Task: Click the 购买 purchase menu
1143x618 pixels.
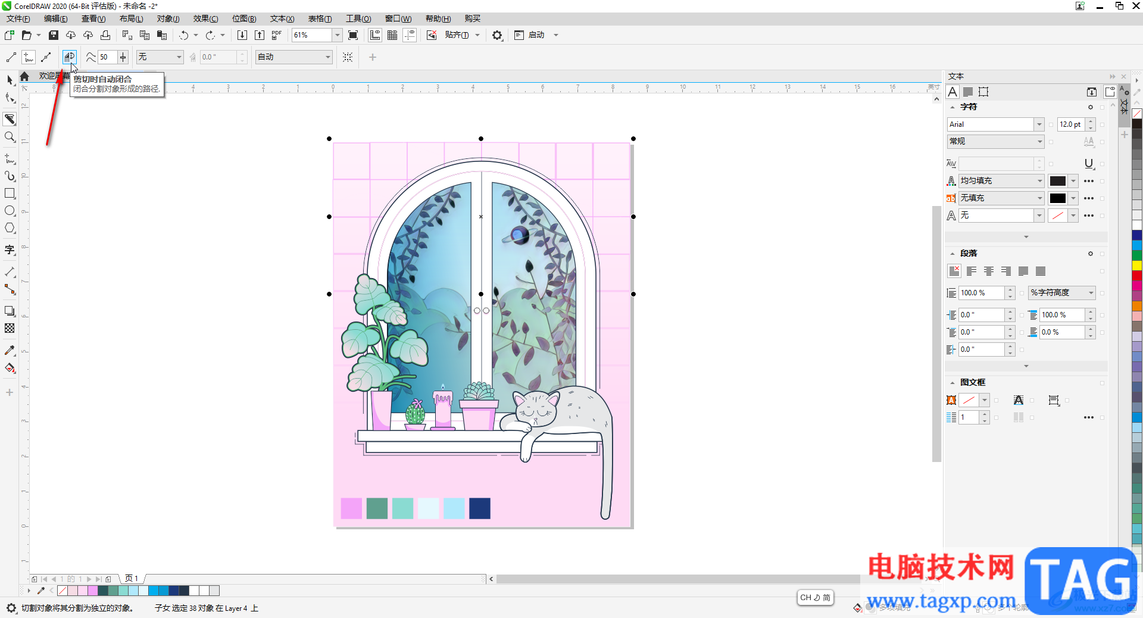Action: [x=473, y=19]
